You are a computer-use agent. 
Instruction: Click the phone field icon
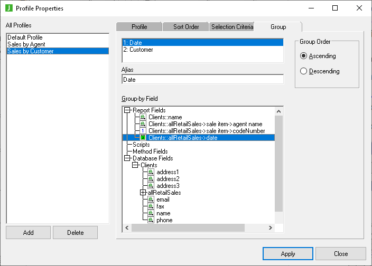tap(151, 220)
